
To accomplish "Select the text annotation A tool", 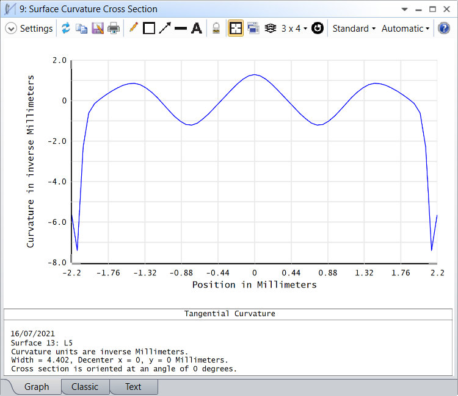I will click(197, 28).
